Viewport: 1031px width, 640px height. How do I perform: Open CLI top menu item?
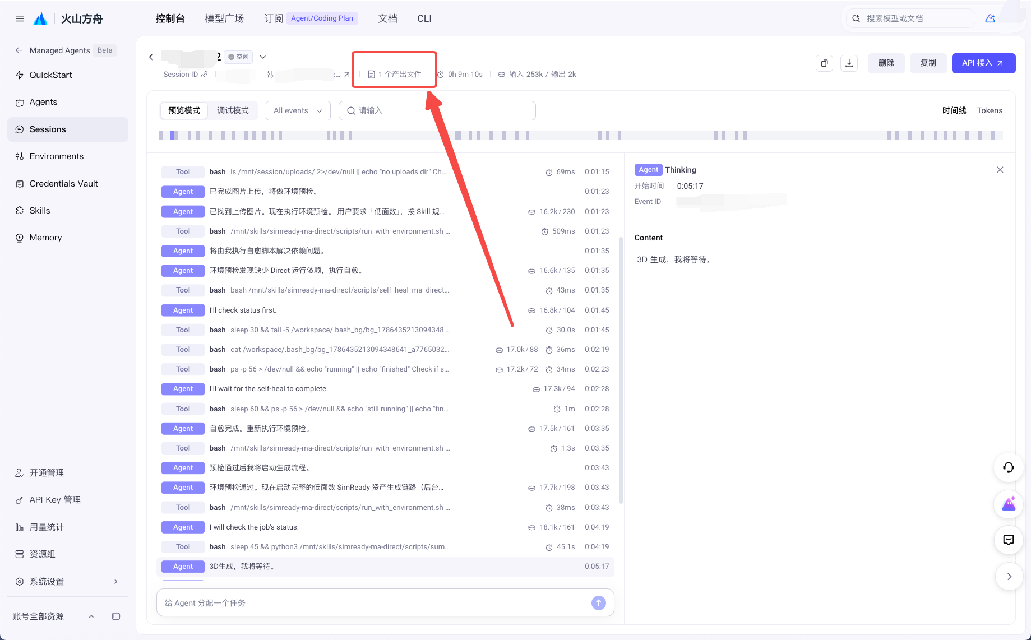tap(424, 18)
